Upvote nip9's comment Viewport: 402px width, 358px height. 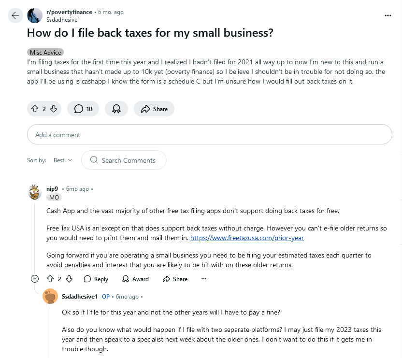[x=50, y=279]
